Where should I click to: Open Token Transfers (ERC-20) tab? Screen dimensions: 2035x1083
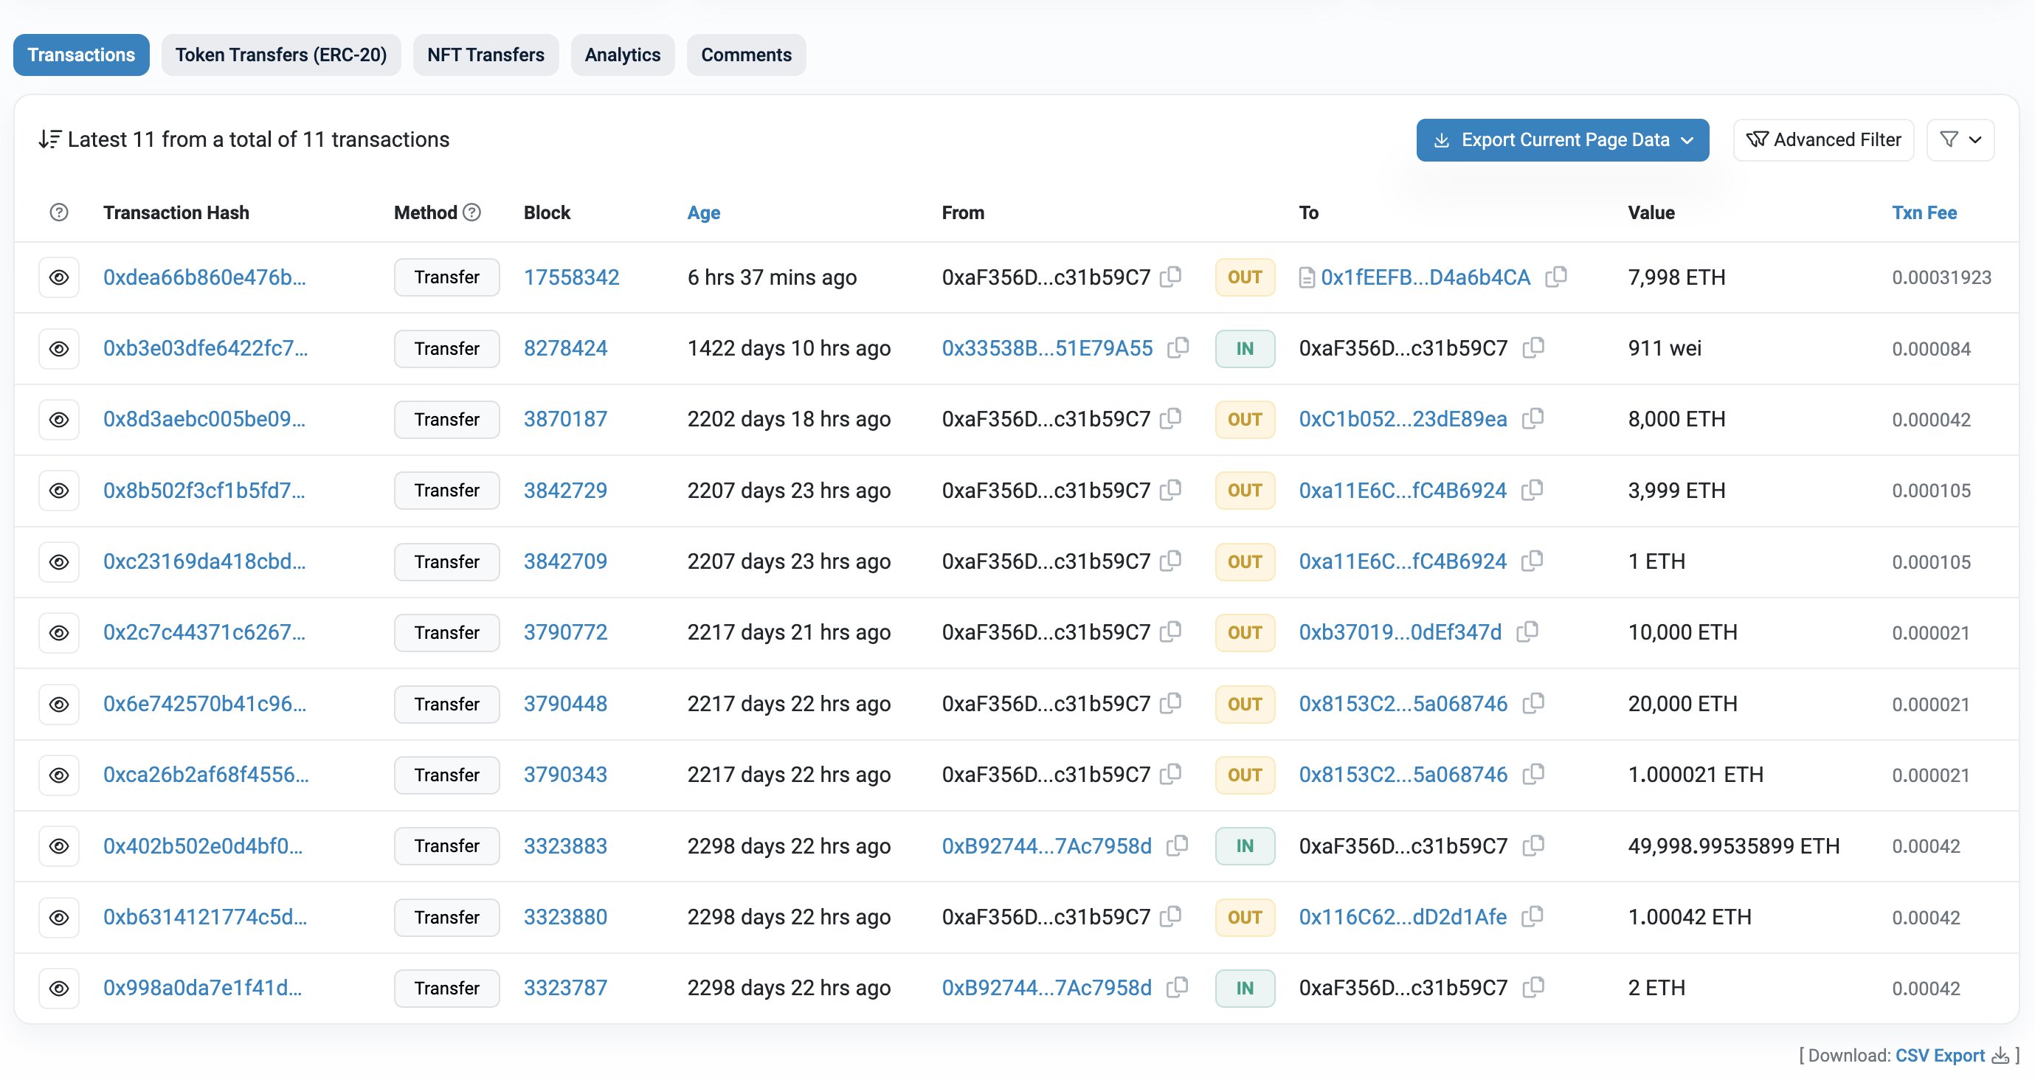pos(281,55)
